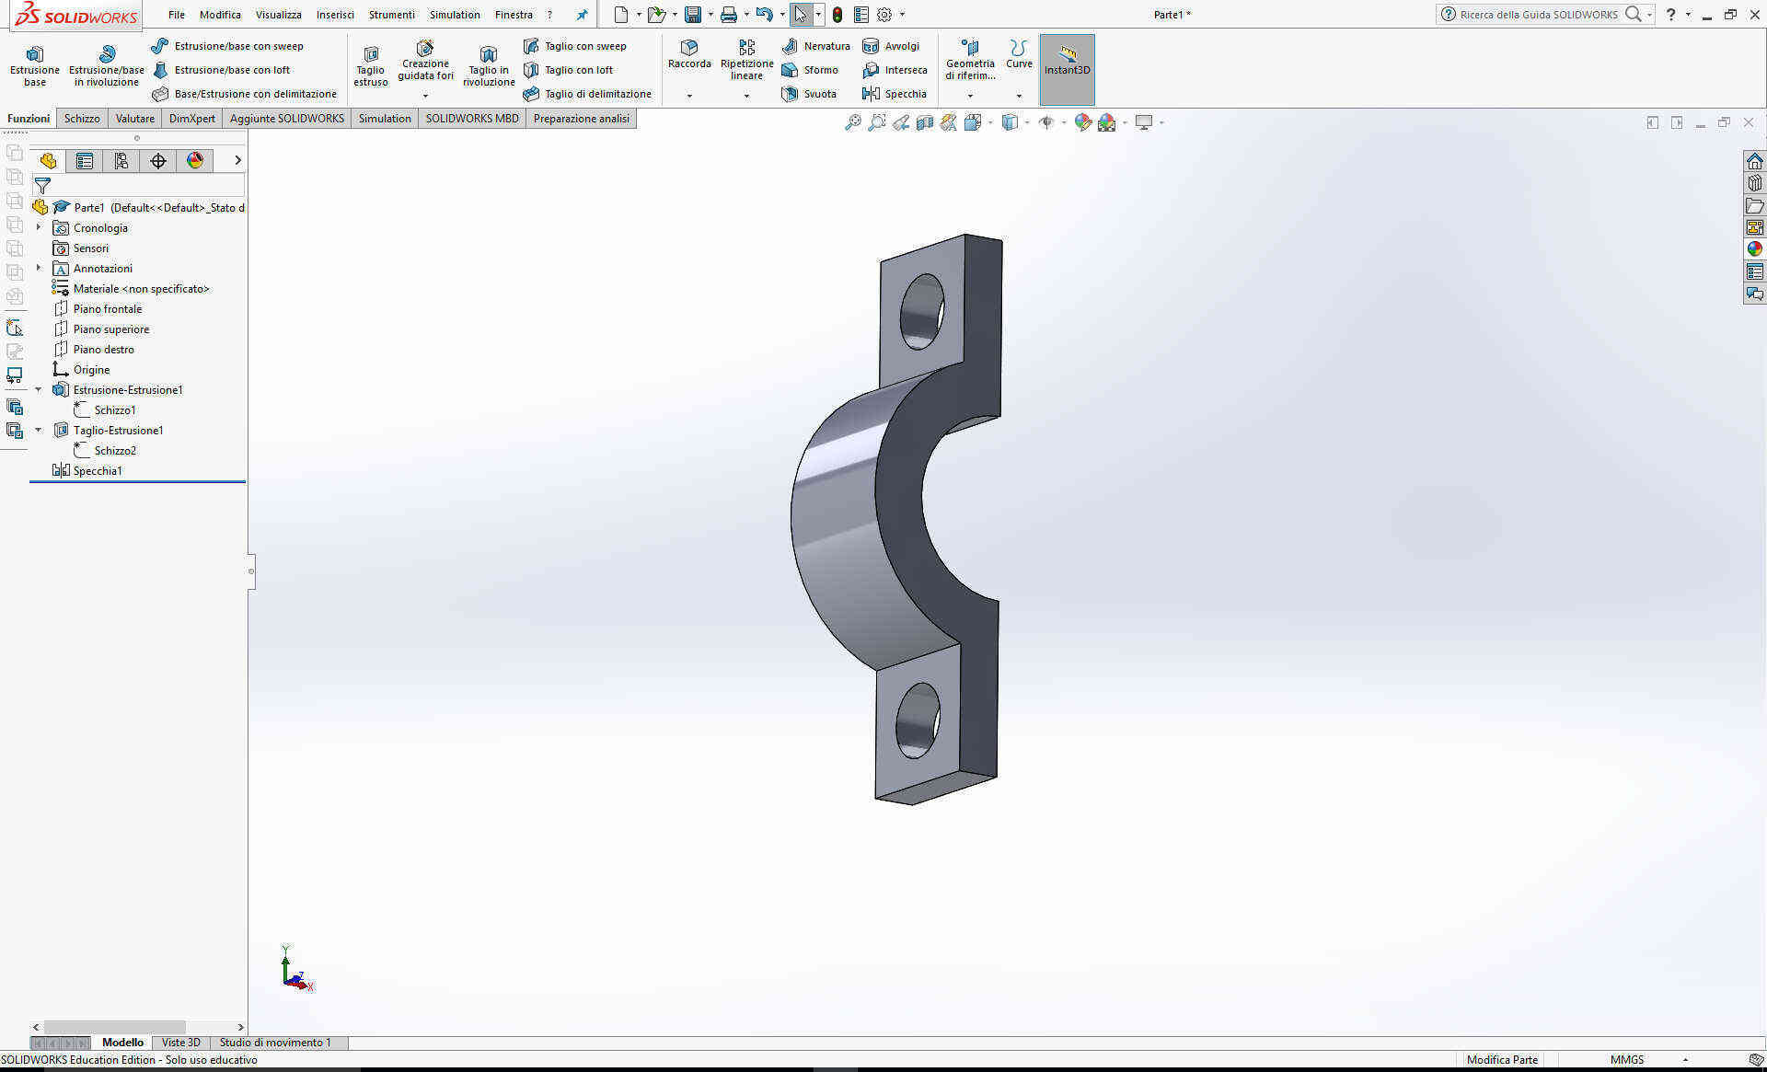1767x1072 pixels.
Task: Select the Nervatura rib tool
Action: coord(815,46)
